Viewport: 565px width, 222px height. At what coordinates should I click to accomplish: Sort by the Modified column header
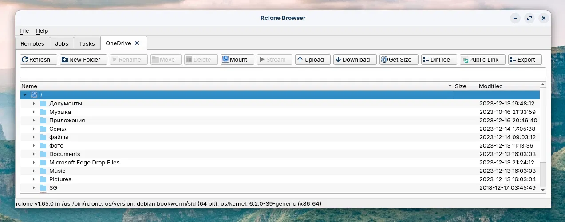click(509, 86)
